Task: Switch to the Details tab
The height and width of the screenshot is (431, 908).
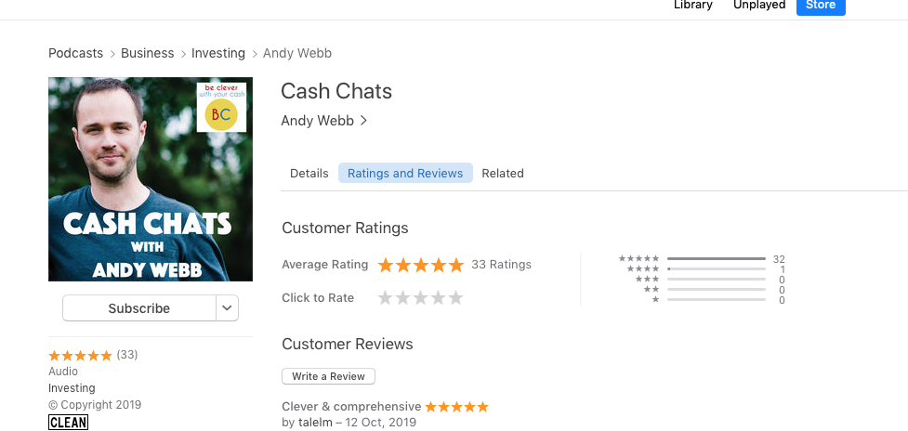Action: click(x=309, y=174)
